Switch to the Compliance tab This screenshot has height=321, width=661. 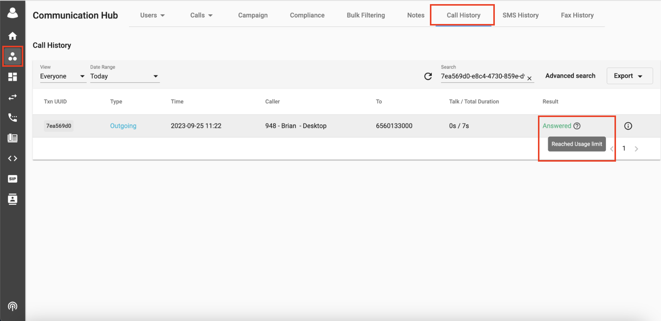pos(307,15)
